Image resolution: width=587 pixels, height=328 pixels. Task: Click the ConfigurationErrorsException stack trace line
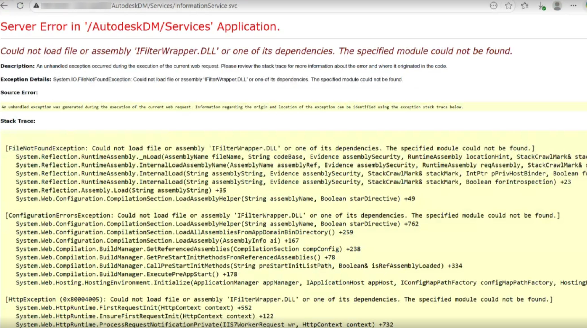tap(283, 215)
